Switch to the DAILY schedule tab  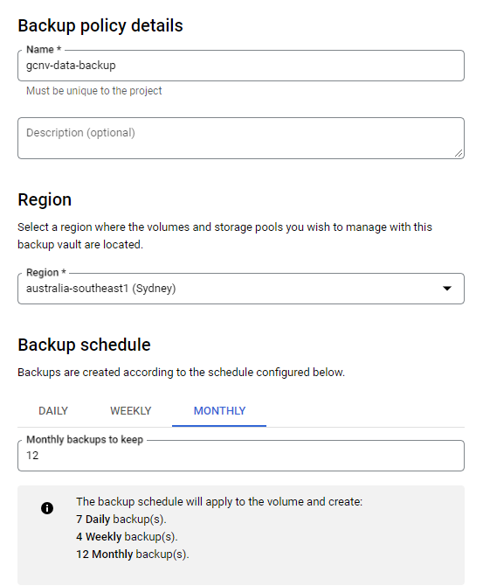click(x=53, y=411)
